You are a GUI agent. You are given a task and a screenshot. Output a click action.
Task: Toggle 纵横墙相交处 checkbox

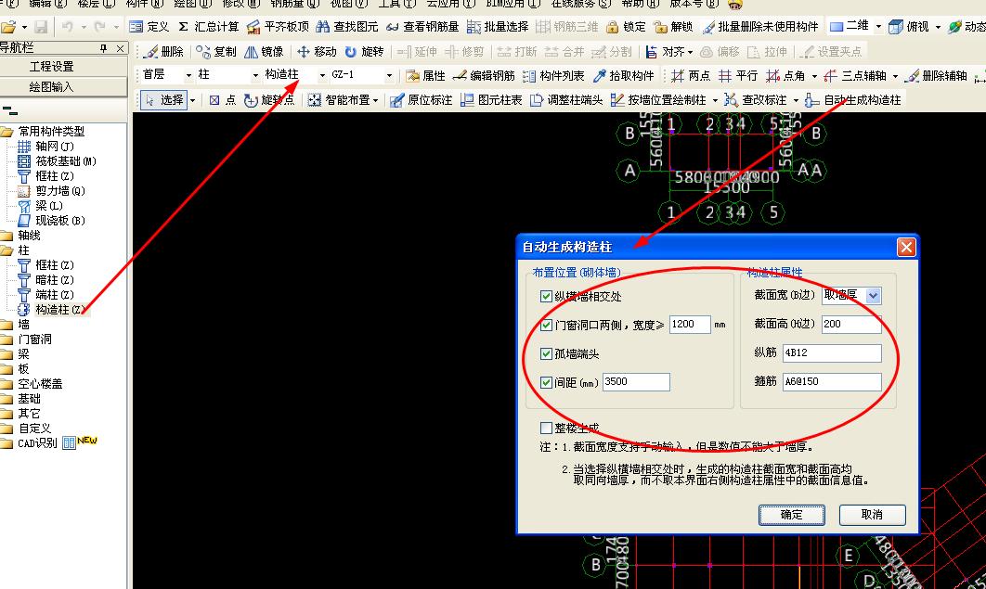(546, 297)
